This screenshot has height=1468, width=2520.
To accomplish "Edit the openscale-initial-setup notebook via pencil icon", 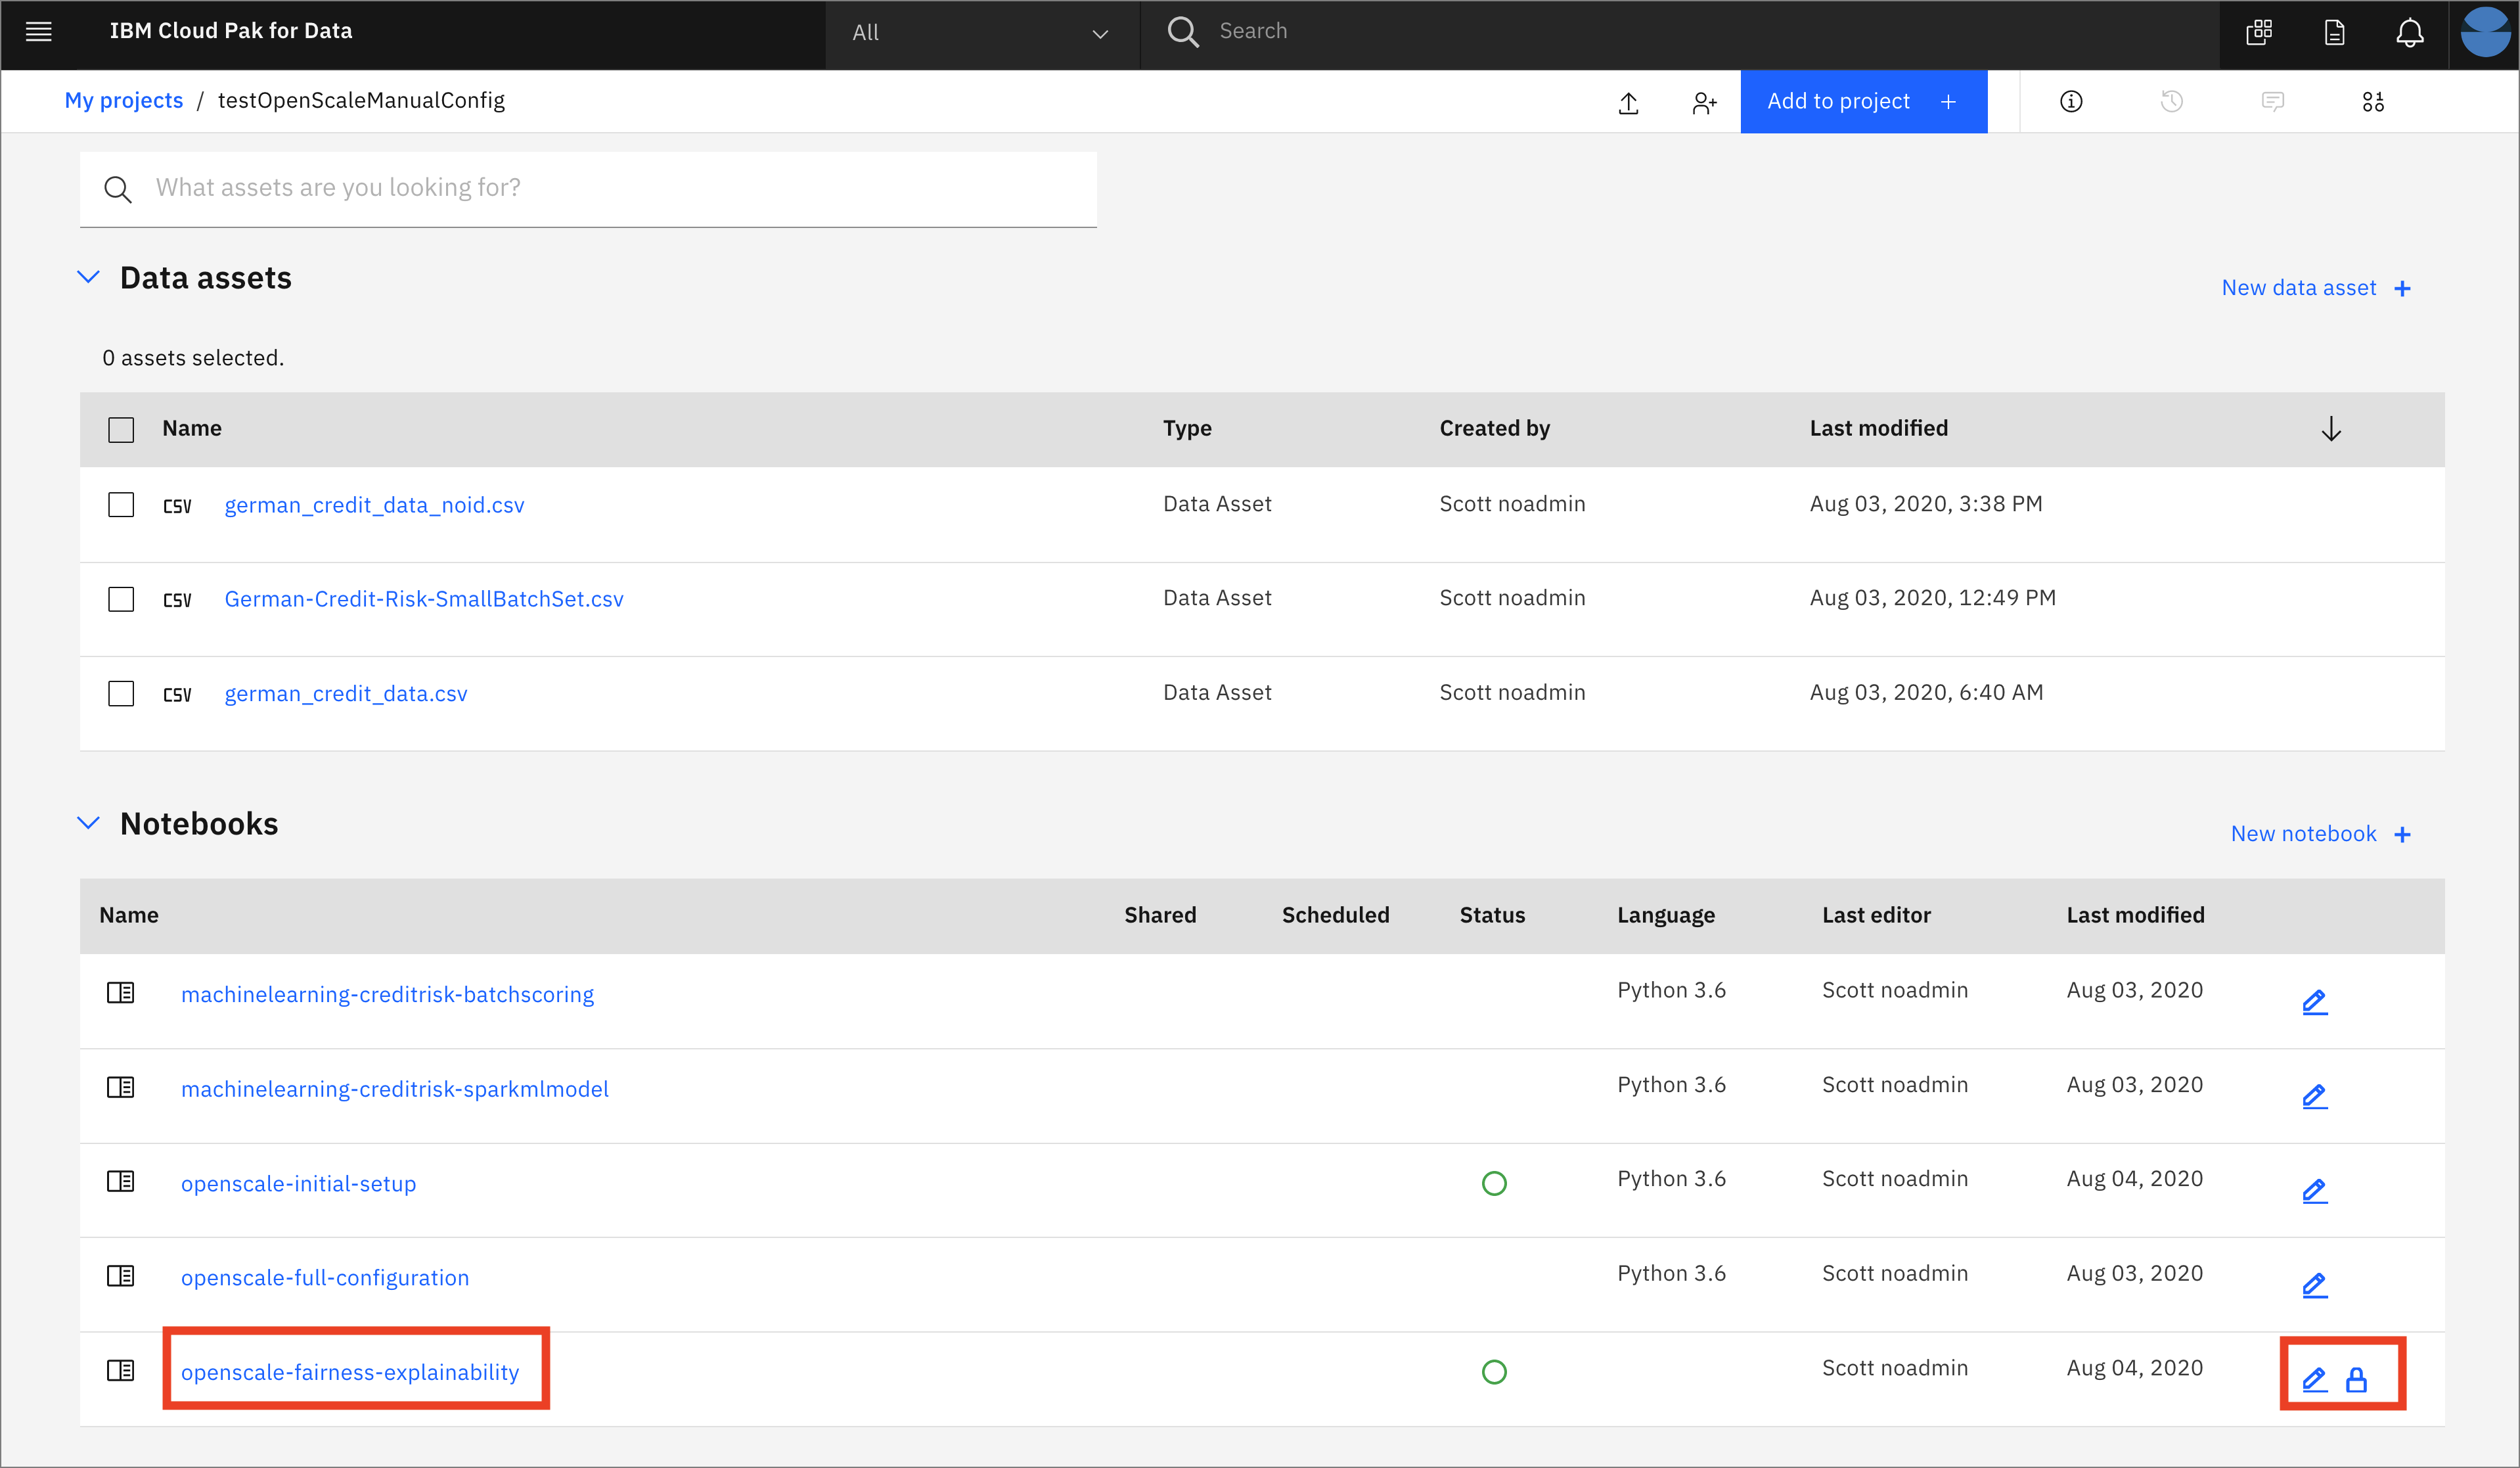I will coord(2314,1191).
